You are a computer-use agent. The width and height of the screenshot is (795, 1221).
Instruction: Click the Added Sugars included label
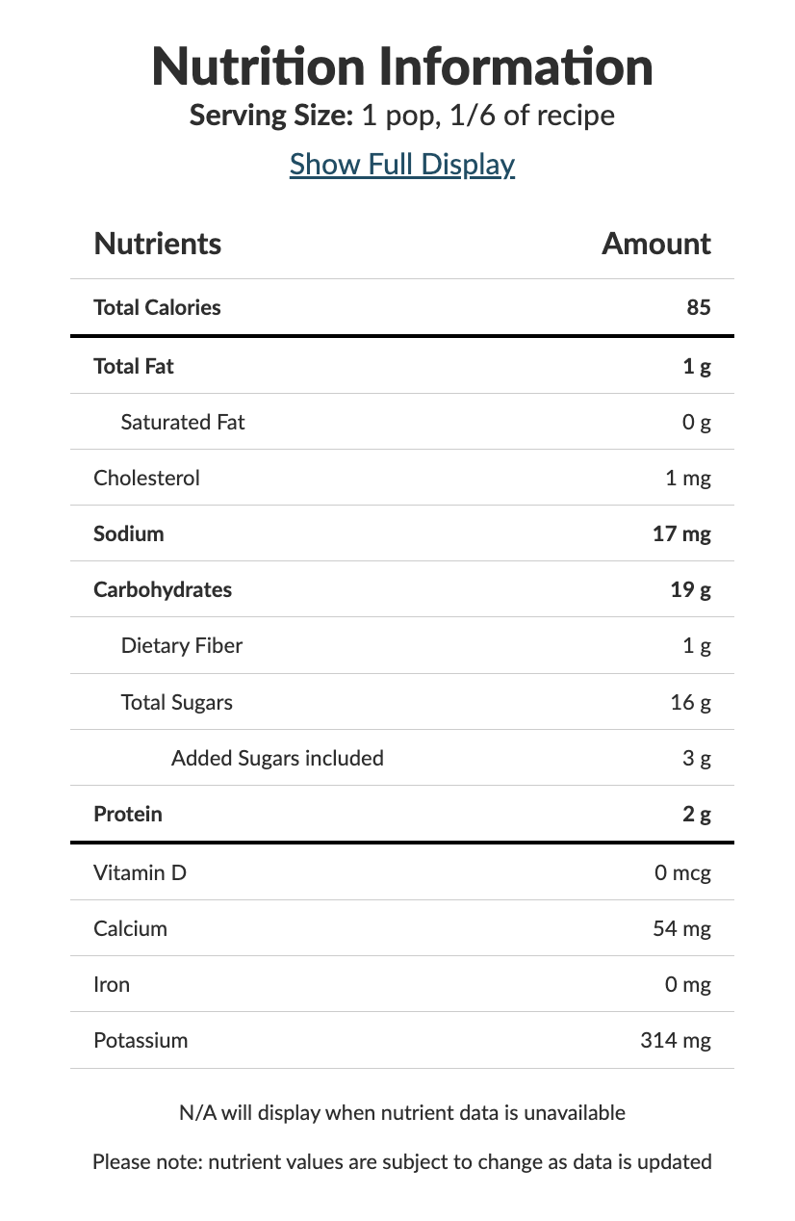[277, 758]
